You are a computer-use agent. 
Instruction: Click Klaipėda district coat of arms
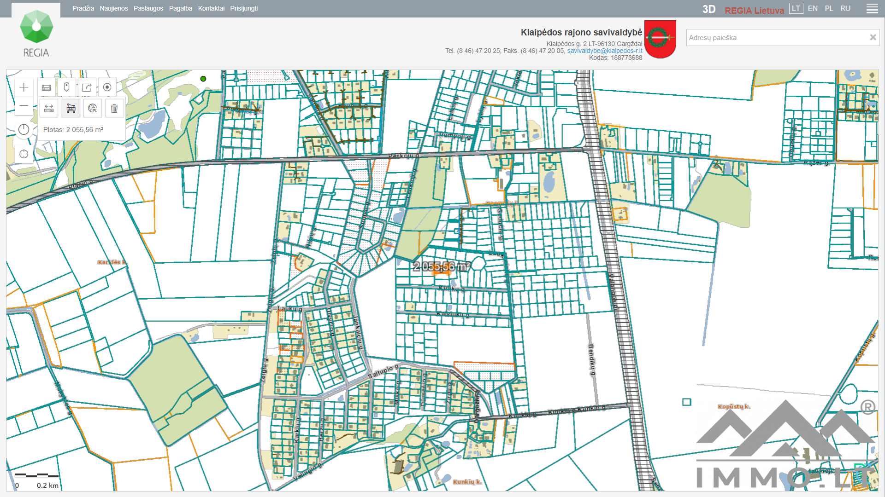point(660,39)
